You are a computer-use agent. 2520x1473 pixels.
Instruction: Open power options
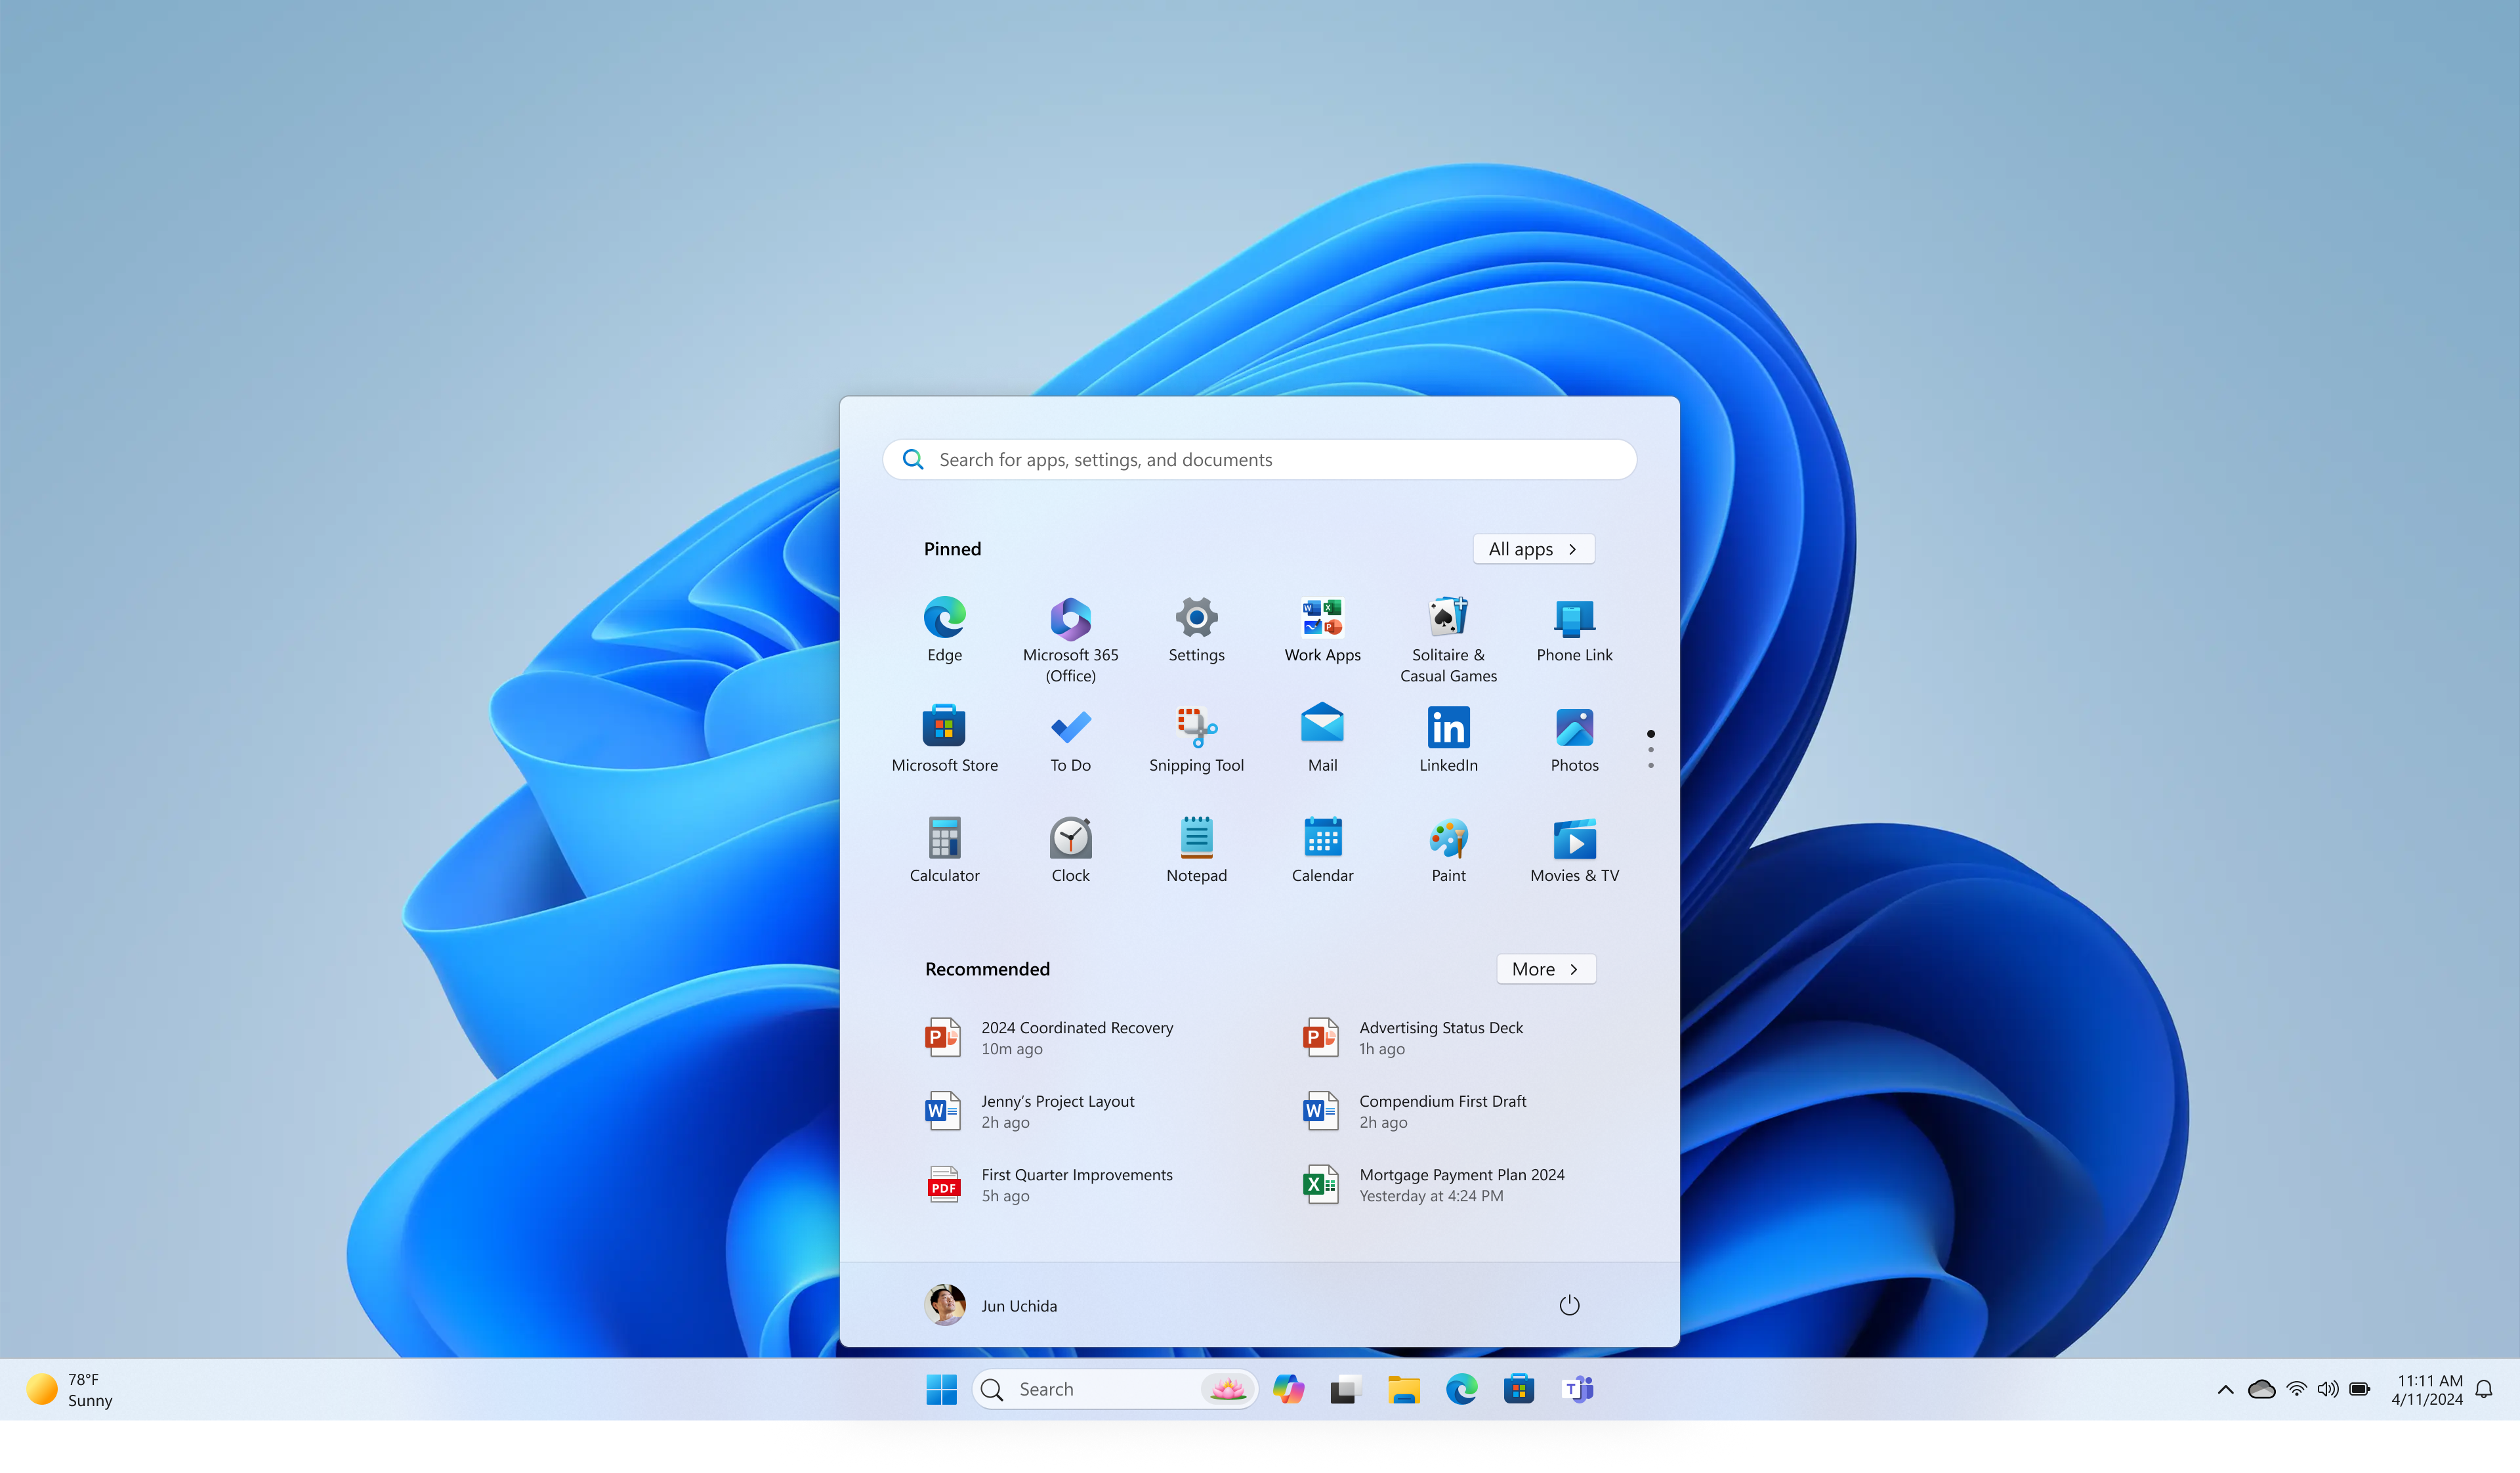click(1569, 1305)
